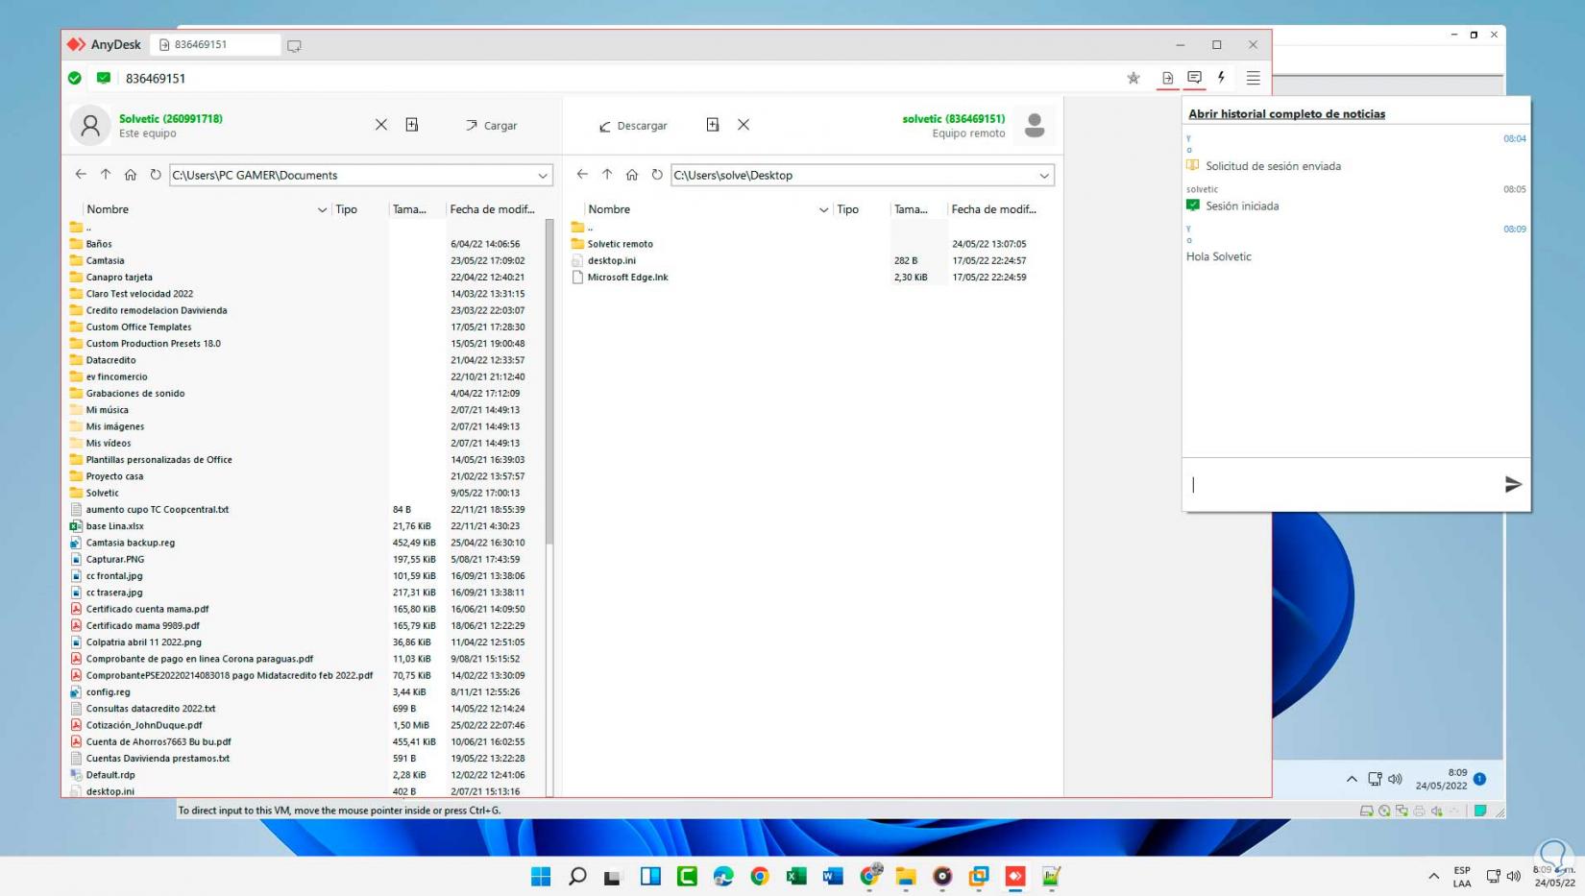Screen dimensions: 1585x896
Task: Click the Descargar download button
Action: pos(633,126)
